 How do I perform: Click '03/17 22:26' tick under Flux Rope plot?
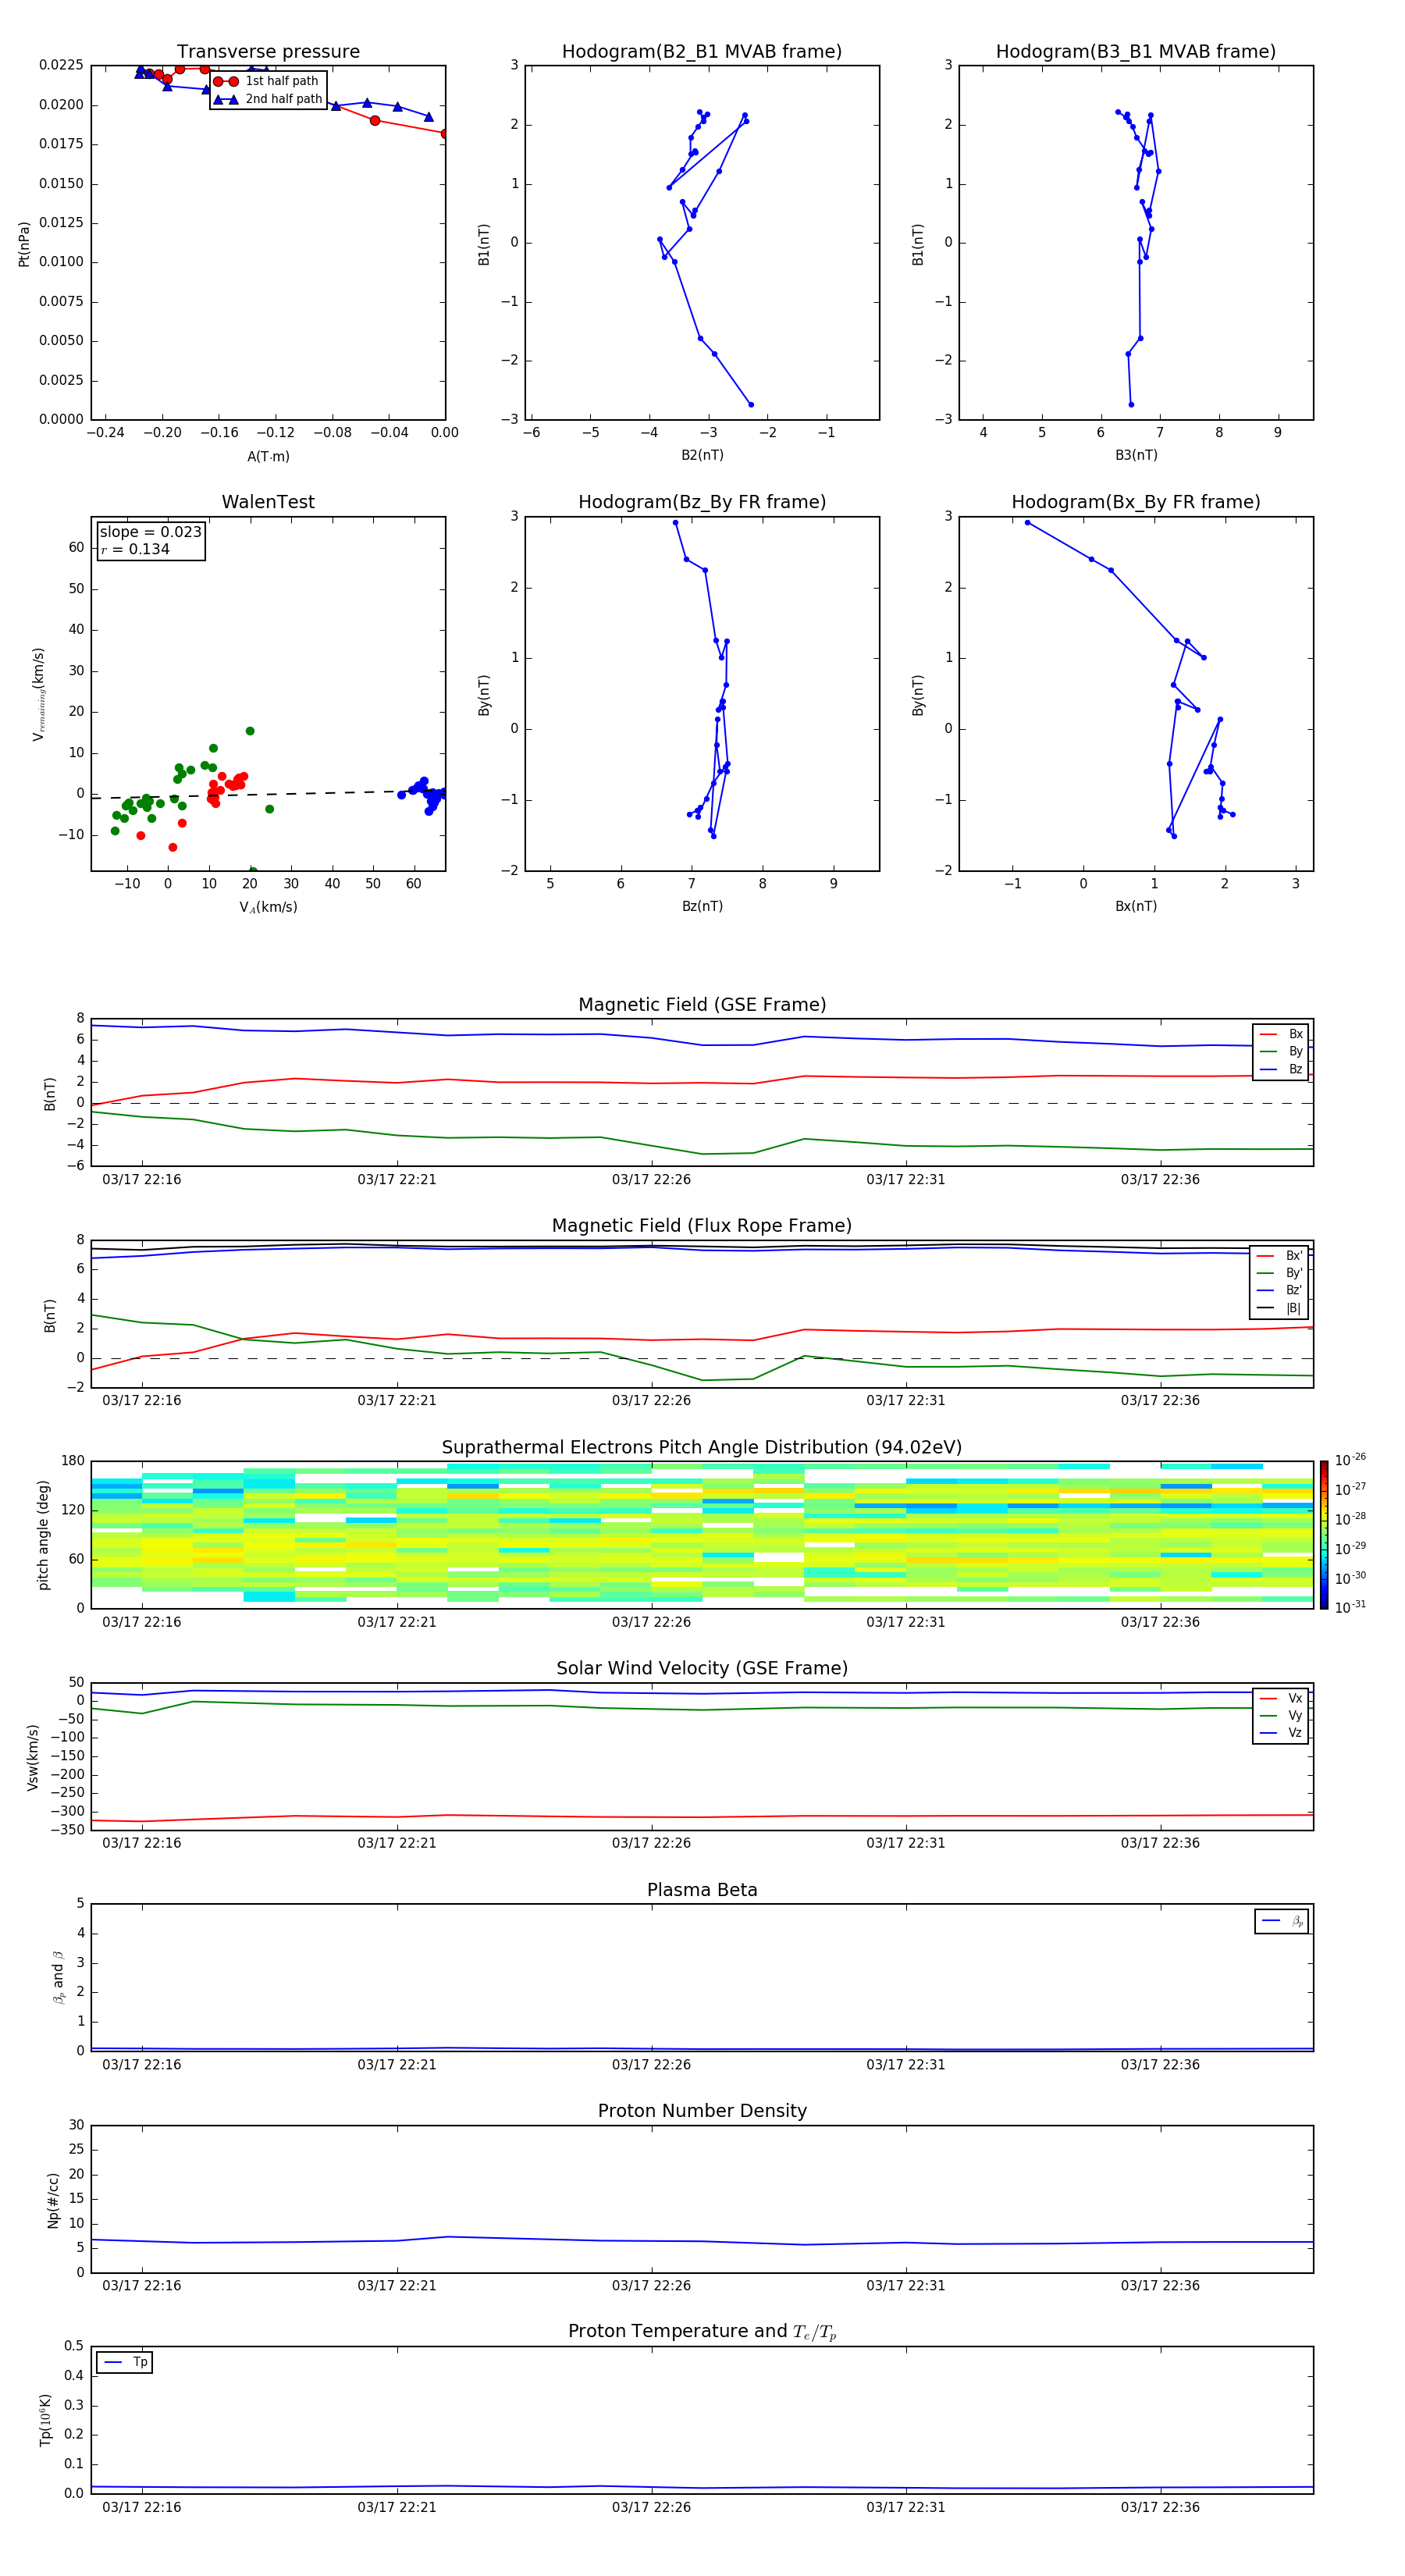651,1401
